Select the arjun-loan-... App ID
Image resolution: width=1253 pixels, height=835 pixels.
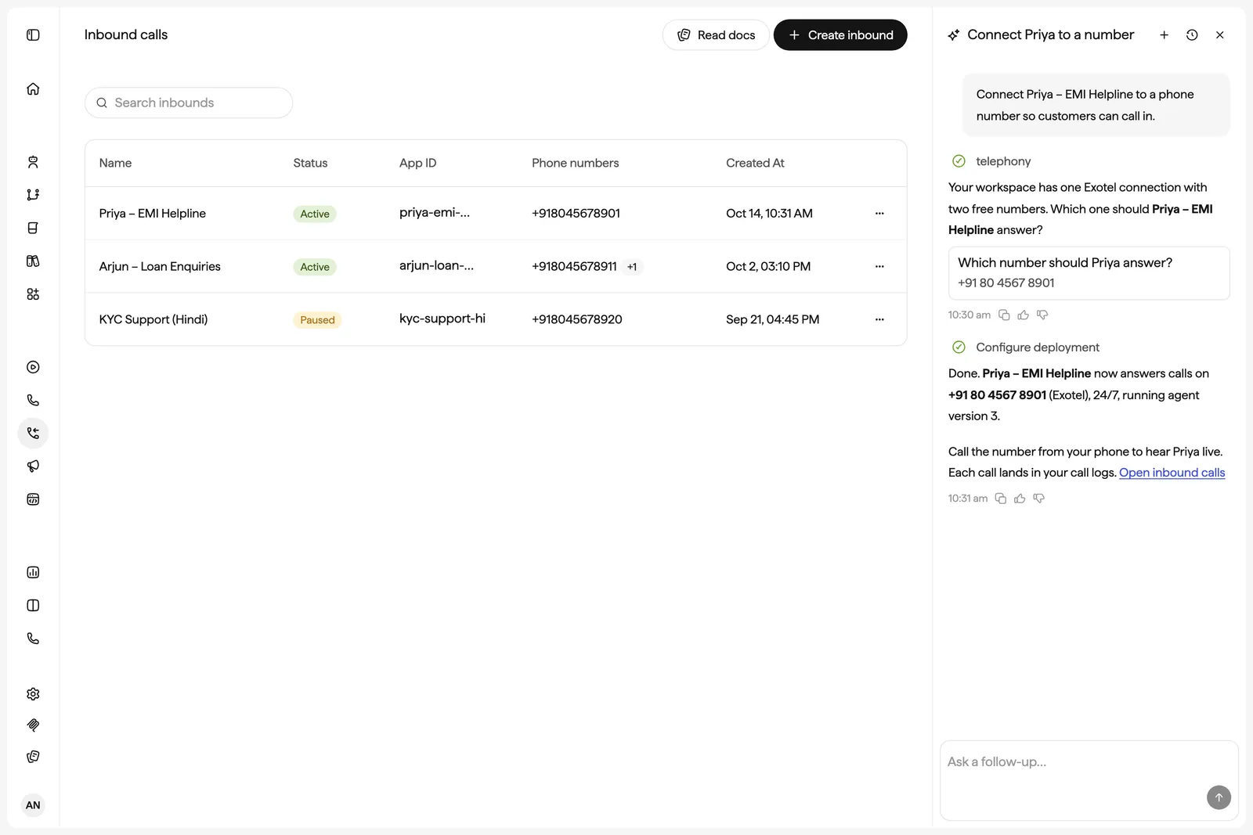[x=436, y=265]
